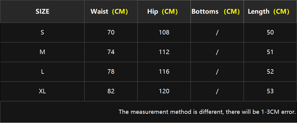297x123 pixels.
Task: Click waist value 82 in XL row
Action: (x=111, y=91)
